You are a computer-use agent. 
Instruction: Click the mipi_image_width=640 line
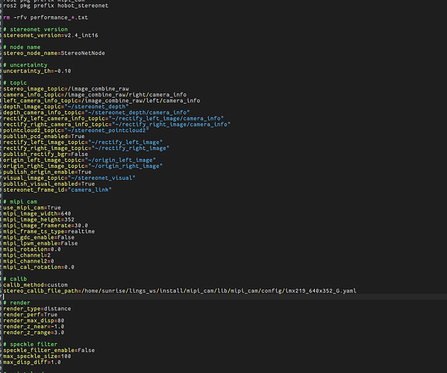[x=37, y=213]
